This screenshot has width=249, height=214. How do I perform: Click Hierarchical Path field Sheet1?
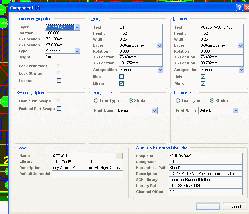[205, 168]
